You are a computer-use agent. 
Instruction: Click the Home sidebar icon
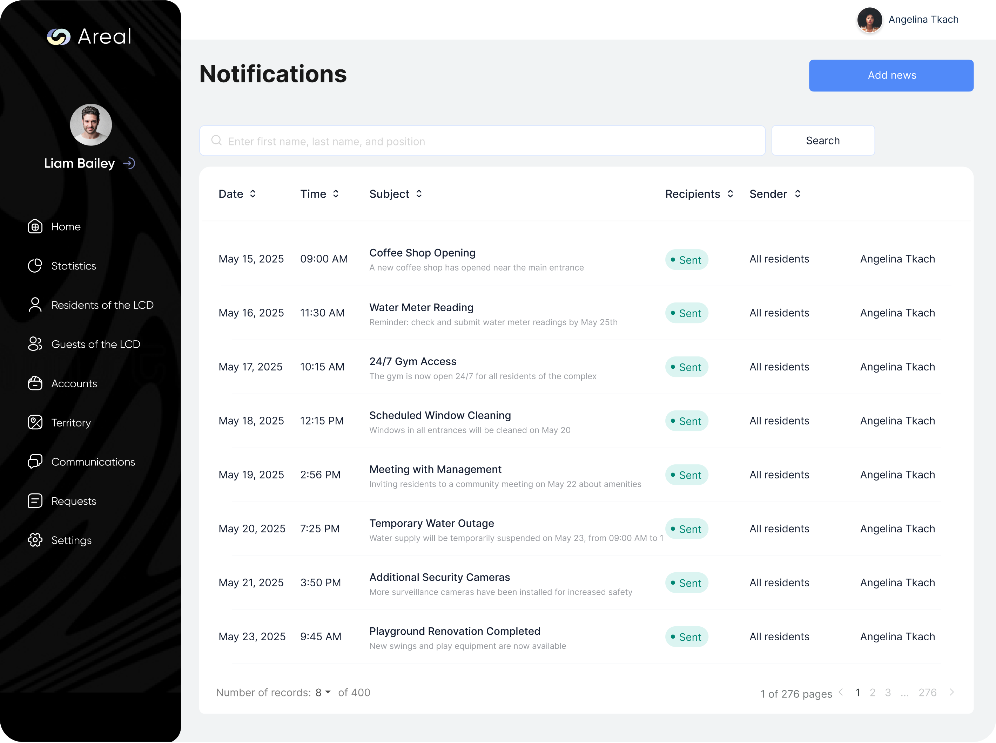click(x=35, y=227)
